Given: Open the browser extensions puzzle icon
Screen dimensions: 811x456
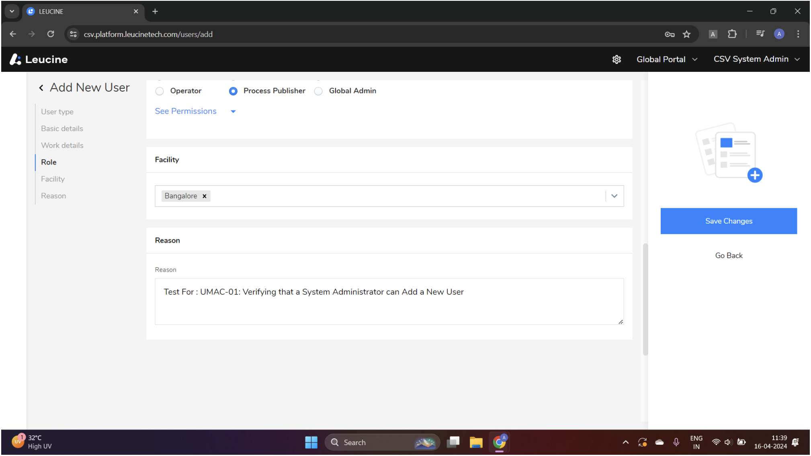Looking at the screenshot, I should [732, 34].
